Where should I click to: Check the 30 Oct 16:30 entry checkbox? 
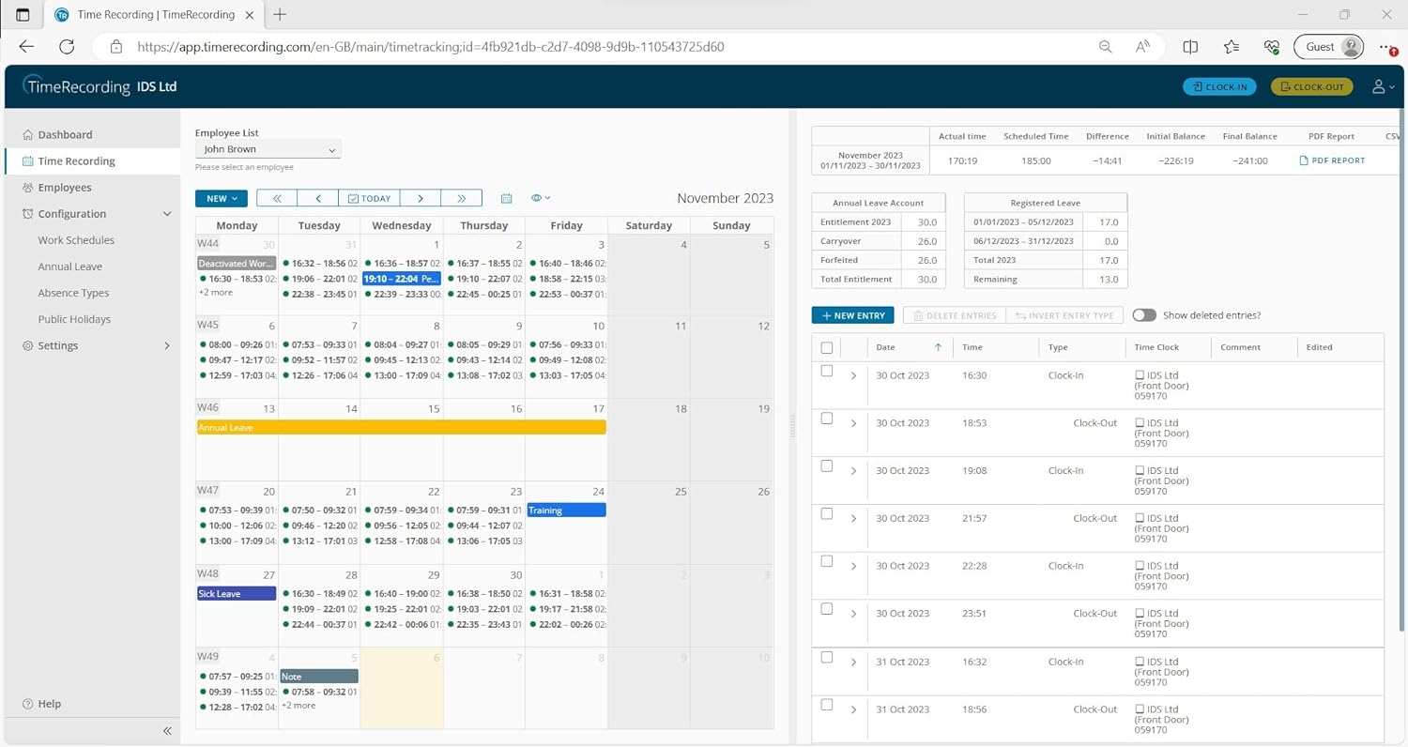tap(826, 371)
